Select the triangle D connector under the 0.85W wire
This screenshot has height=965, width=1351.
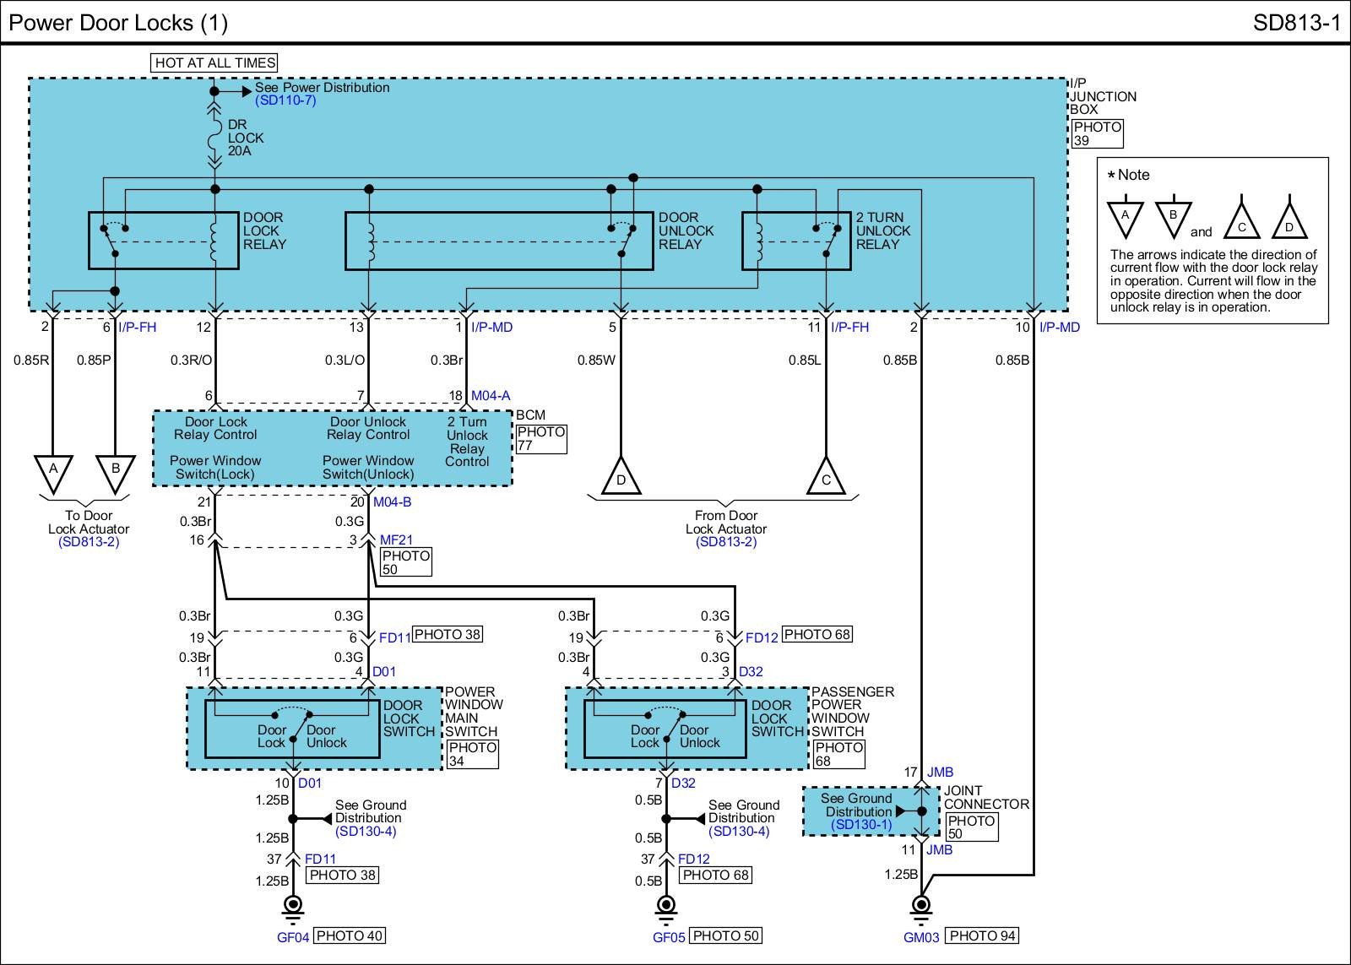pyautogui.click(x=621, y=478)
